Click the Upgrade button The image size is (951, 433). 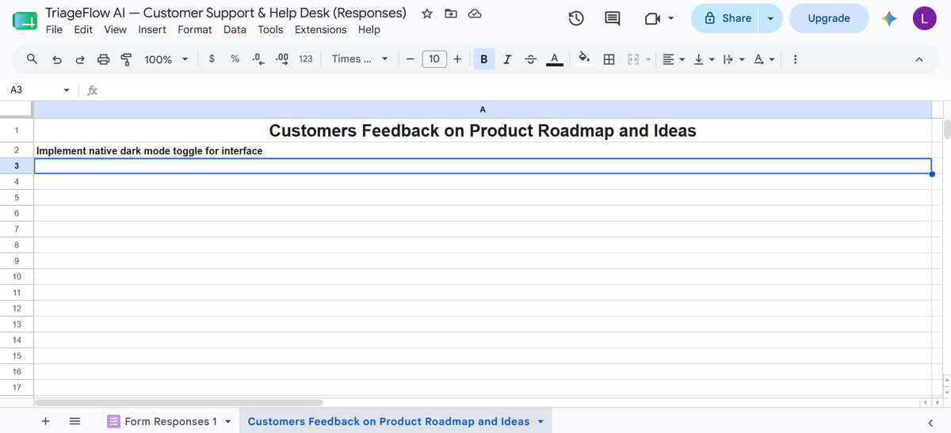pyautogui.click(x=829, y=18)
